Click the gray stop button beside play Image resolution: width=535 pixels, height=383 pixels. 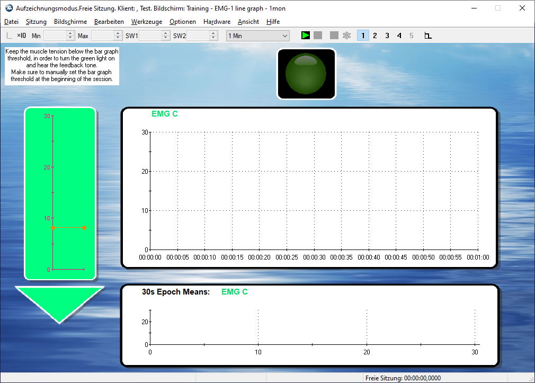click(x=318, y=35)
